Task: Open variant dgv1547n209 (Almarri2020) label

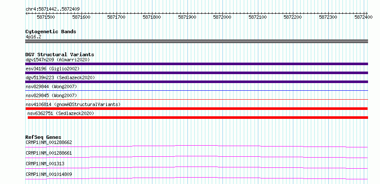Action: [58, 60]
